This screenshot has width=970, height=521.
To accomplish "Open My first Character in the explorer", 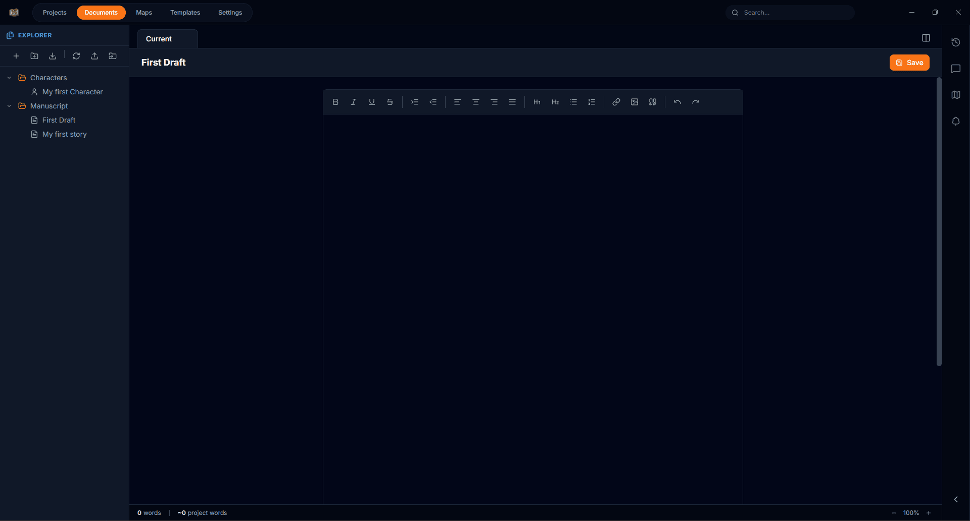I will coord(72,92).
